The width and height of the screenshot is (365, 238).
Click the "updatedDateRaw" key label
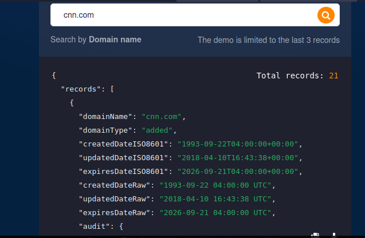(x=115, y=199)
